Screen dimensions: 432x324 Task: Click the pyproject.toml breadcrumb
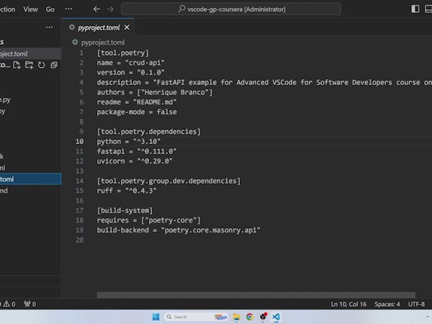coord(103,42)
